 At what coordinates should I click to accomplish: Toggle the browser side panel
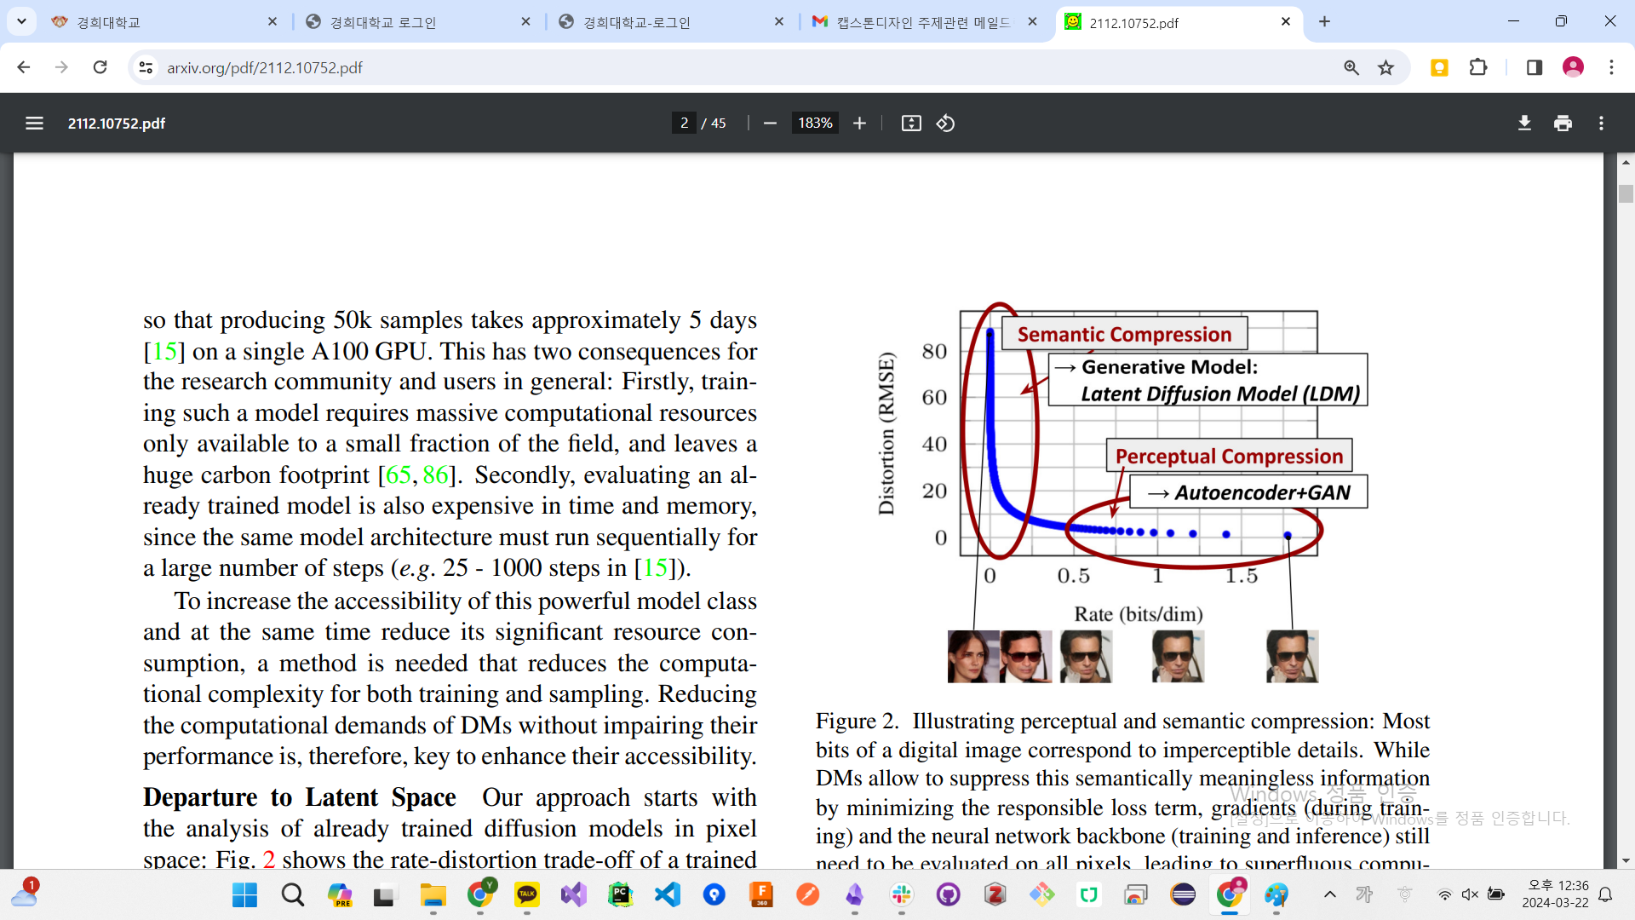pos(1535,67)
